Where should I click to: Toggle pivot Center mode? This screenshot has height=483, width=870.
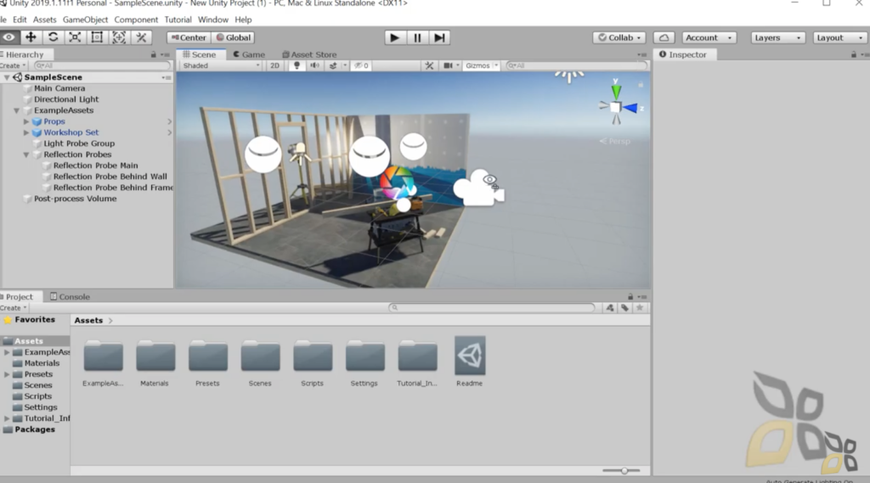click(x=189, y=37)
